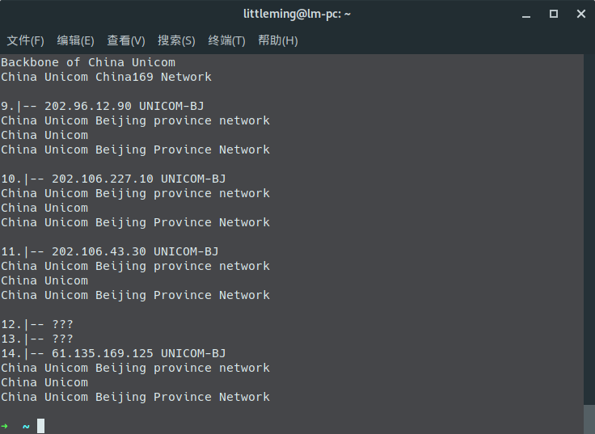Image resolution: width=595 pixels, height=434 pixels.
Task: Click the shell prompt cursor block
Action: (x=41, y=426)
